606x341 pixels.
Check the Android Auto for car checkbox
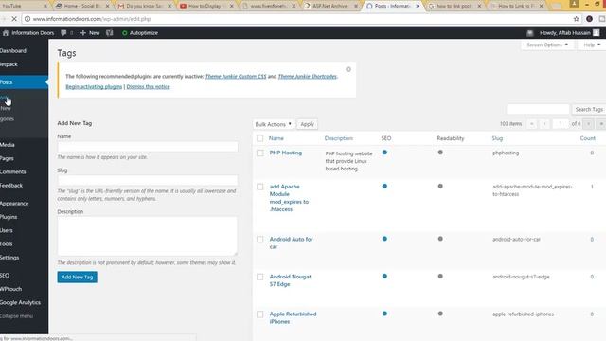pyautogui.click(x=260, y=240)
